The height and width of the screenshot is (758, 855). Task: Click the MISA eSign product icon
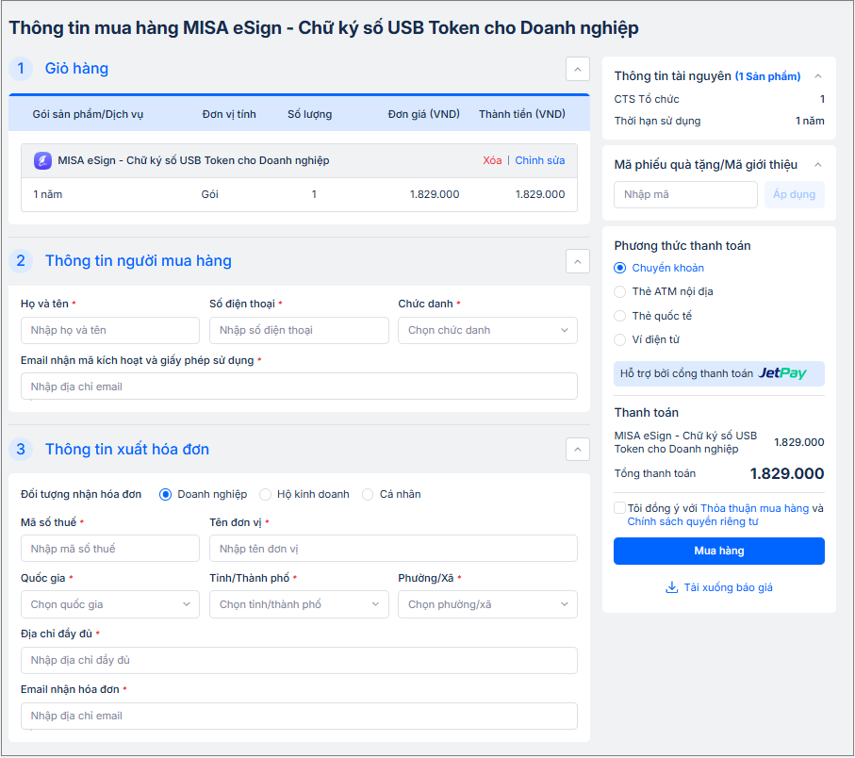point(42,160)
